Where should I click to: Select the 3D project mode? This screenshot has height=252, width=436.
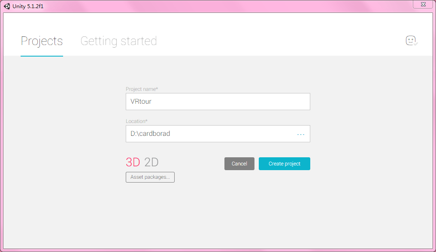pyautogui.click(x=133, y=162)
